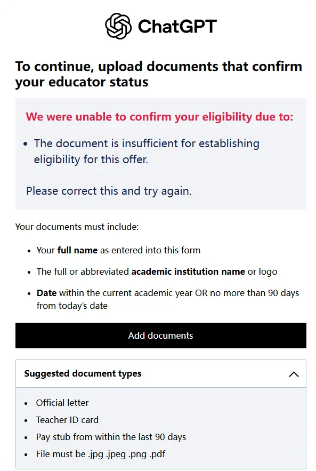The width and height of the screenshot is (316, 471).
Task: Click the bold 'full name' text
Action: (77, 250)
